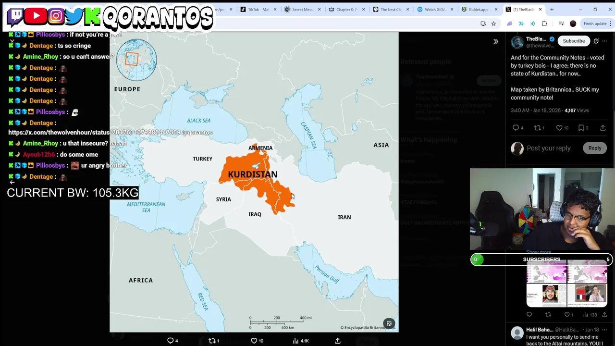The width and height of the screenshot is (615, 346).
Task: Open Grok explain icon beside Subscribe
Action: pos(596,41)
